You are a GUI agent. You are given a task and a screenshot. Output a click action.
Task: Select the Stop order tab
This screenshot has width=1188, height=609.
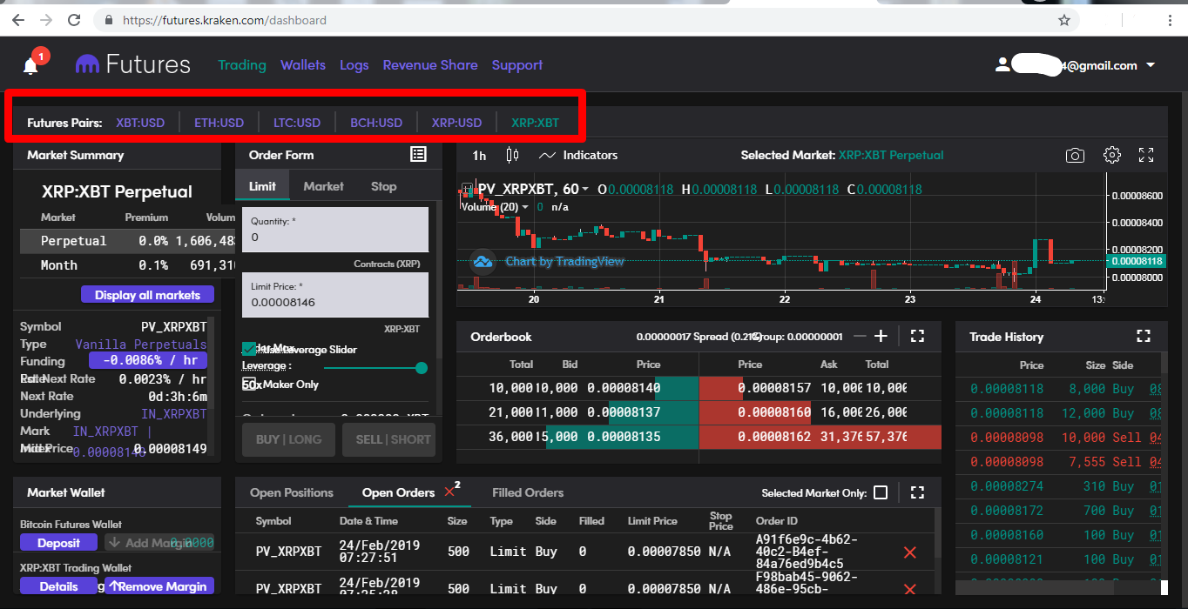[x=383, y=186]
